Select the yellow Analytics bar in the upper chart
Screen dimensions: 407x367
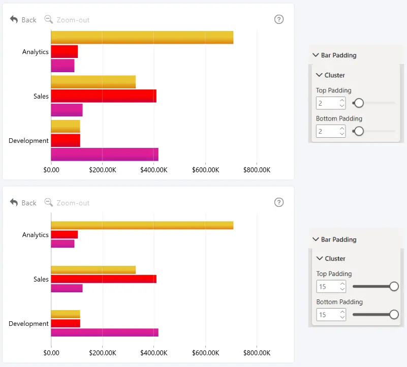pos(142,38)
